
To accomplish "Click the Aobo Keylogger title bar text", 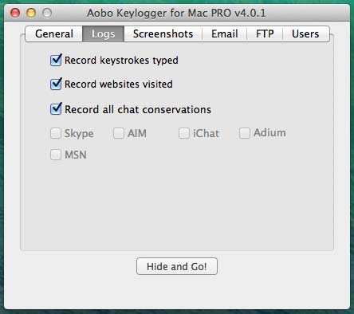I will tap(176, 13).
